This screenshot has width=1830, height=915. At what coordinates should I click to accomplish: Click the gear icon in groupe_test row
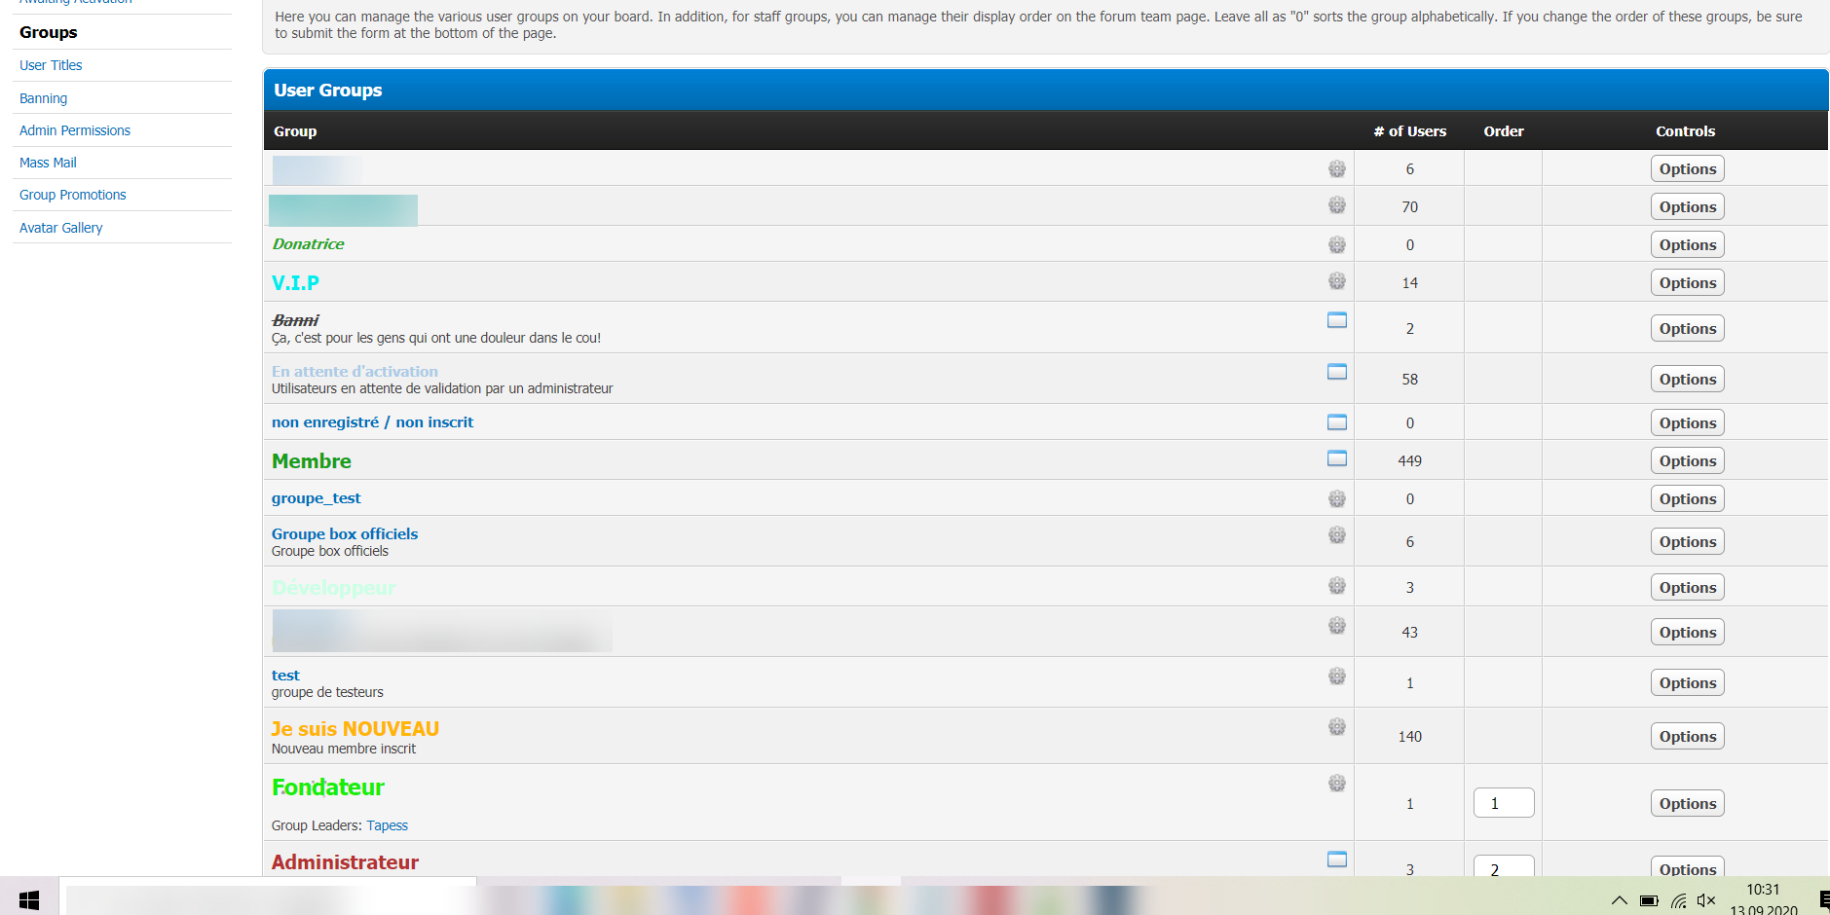1337,498
